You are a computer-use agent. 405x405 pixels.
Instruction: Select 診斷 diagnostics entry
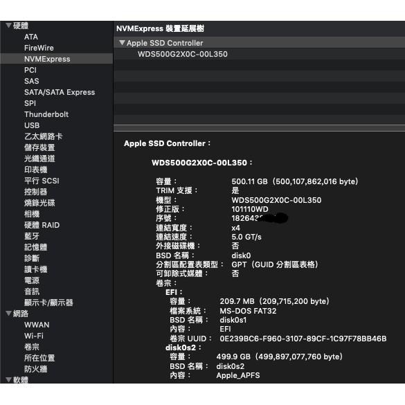(32, 258)
